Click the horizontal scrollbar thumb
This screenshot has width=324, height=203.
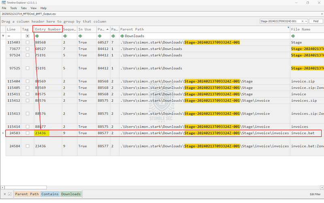tap(26, 187)
